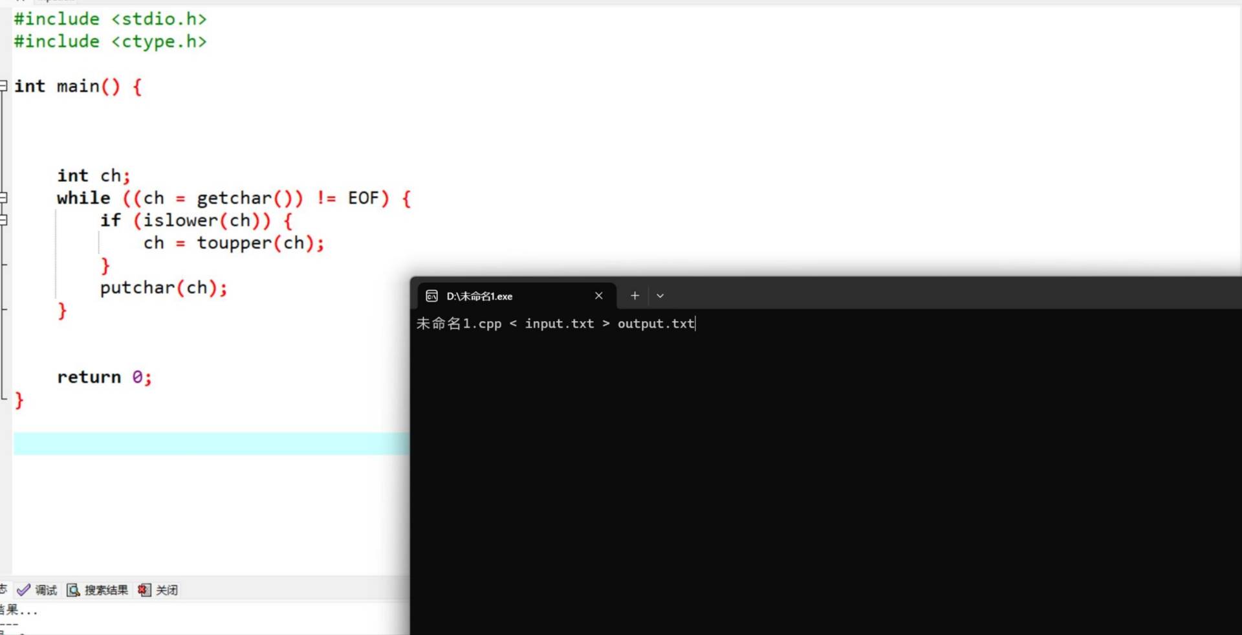Click the ch = toupper(ch); statement
The image size is (1242, 635).
234,243
